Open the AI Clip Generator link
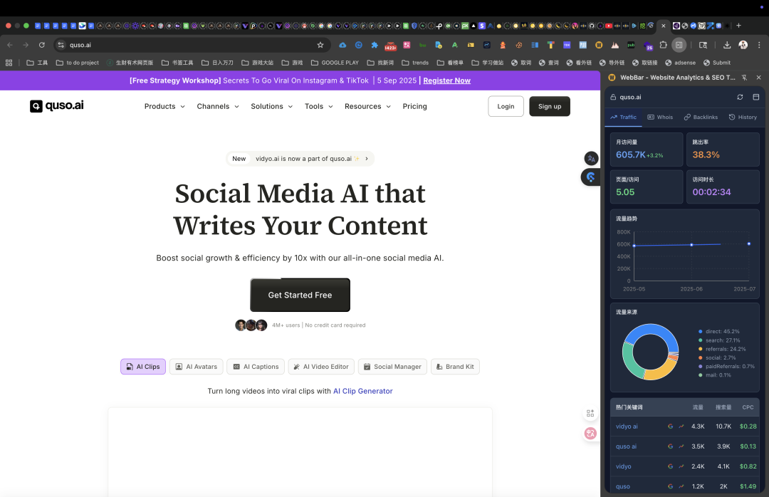This screenshot has width=769, height=497. tap(363, 391)
